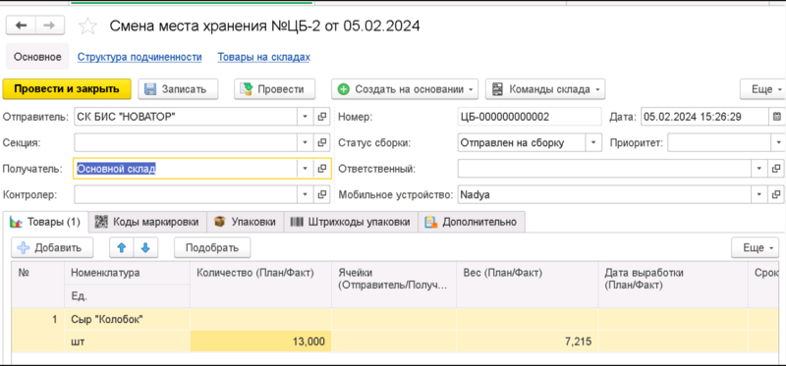Click the back navigation arrow
The width and height of the screenshot is (786, 366).
pos(21,26)
